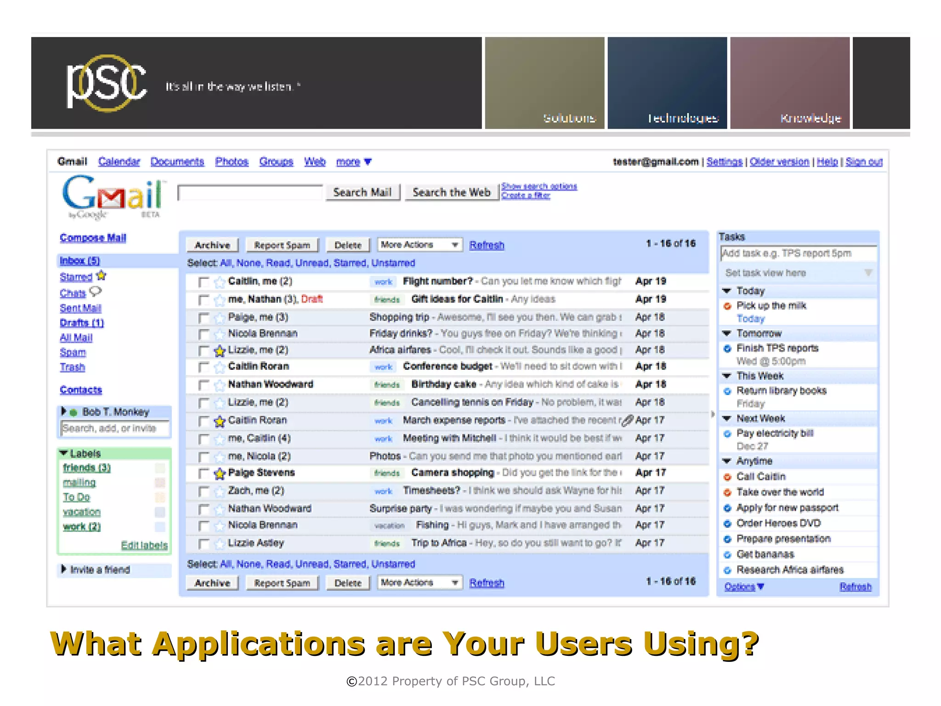
Task: Click the friends label color swatch
Action: (x=160, y=468)
